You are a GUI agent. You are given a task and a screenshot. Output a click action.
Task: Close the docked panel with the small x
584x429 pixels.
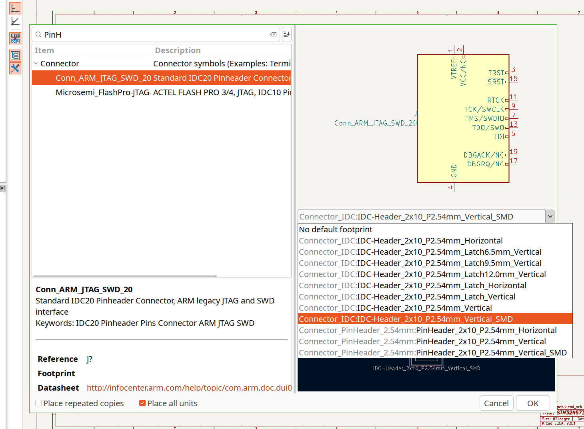coord(2,188)
